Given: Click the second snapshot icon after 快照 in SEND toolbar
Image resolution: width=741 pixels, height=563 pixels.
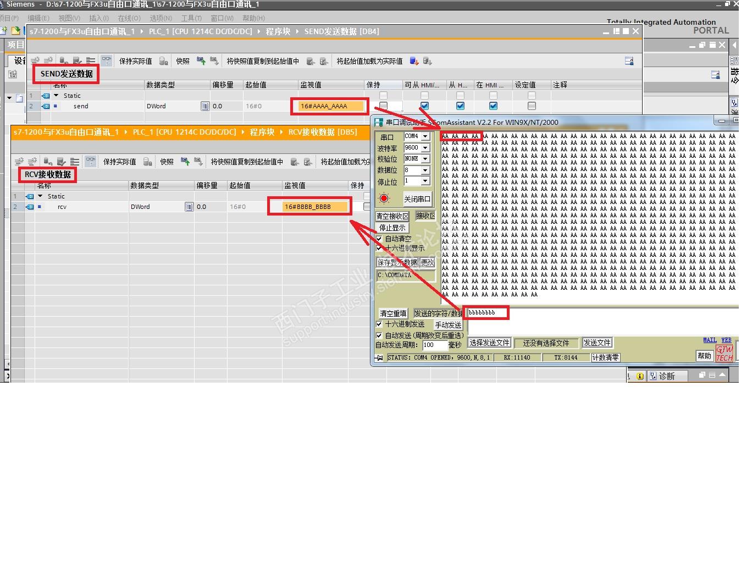Looking at the screenshot, I should (214, 61).
